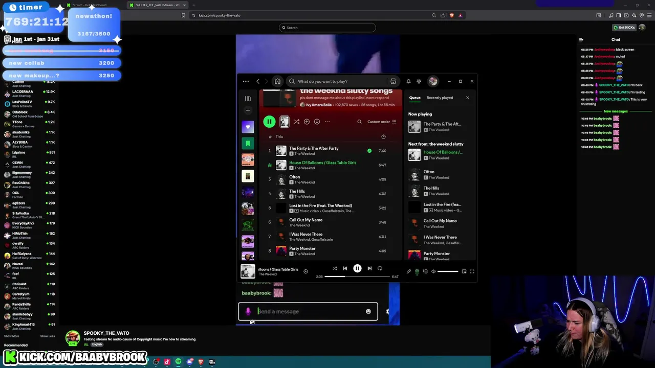This screenshot has width=655, height=368.
Task: Pause playlist with large green button
Action: [x=269, y=122]
